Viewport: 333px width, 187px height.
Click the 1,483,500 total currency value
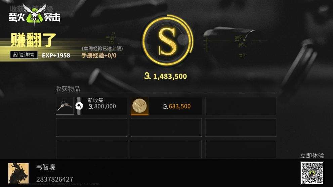click(x=170, y=77)
